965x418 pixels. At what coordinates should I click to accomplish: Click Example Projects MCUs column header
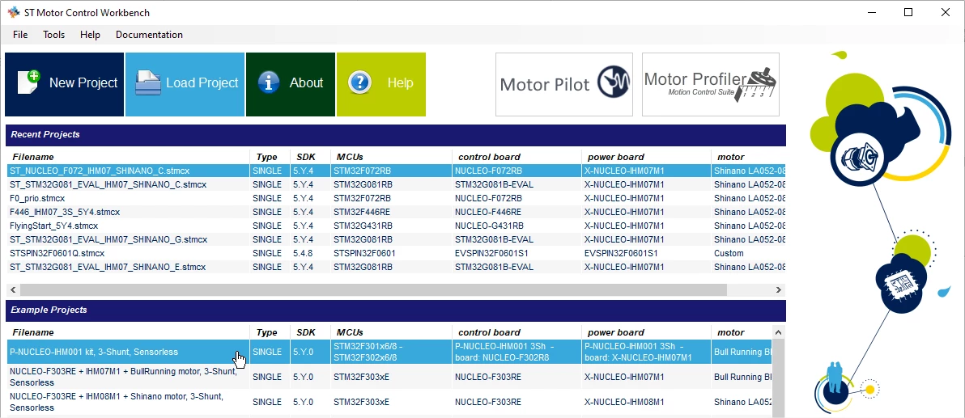391,332
